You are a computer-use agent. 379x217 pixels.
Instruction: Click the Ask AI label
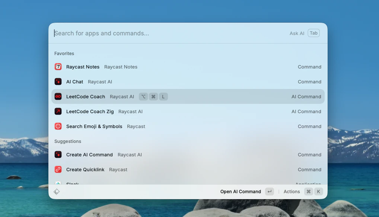tap(297, 33)
